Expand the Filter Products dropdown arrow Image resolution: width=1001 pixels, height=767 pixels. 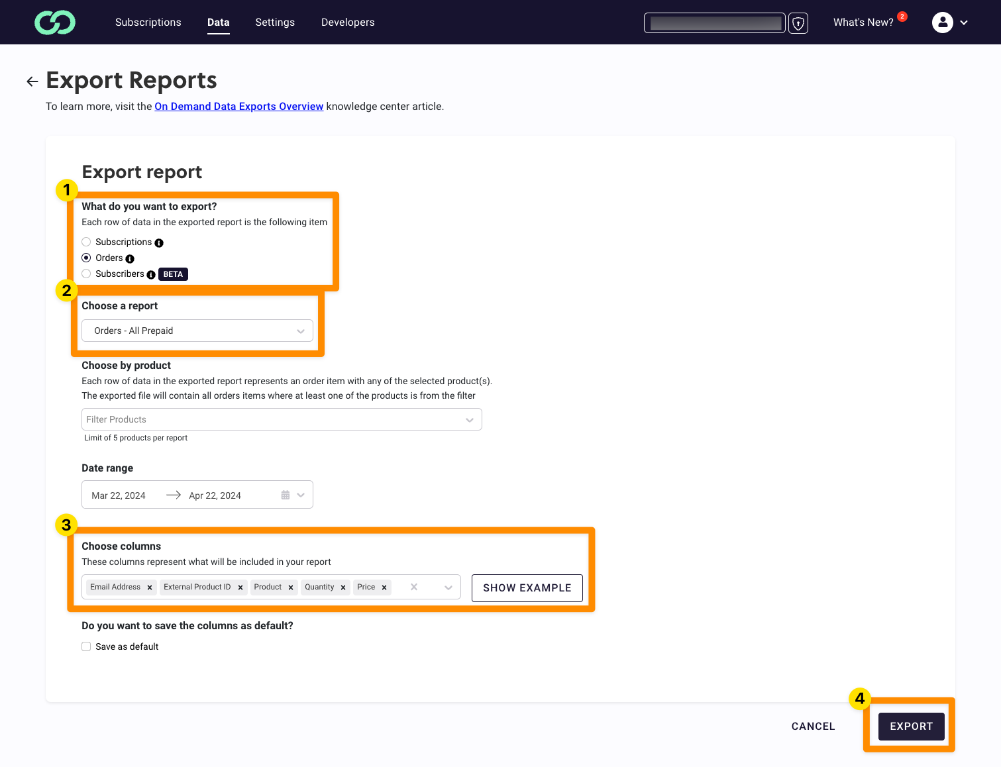[x=470, y=420]
